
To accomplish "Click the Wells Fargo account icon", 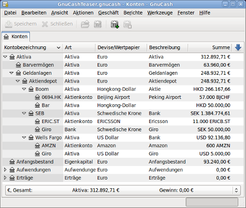I will 31,138.
